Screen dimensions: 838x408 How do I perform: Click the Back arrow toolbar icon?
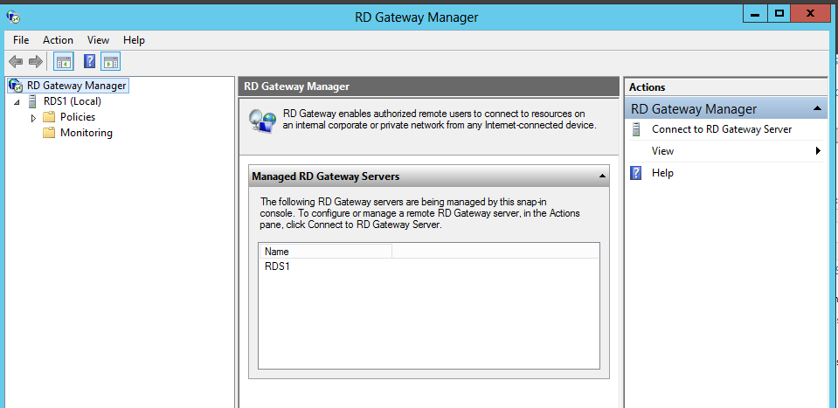pos(16,62)
